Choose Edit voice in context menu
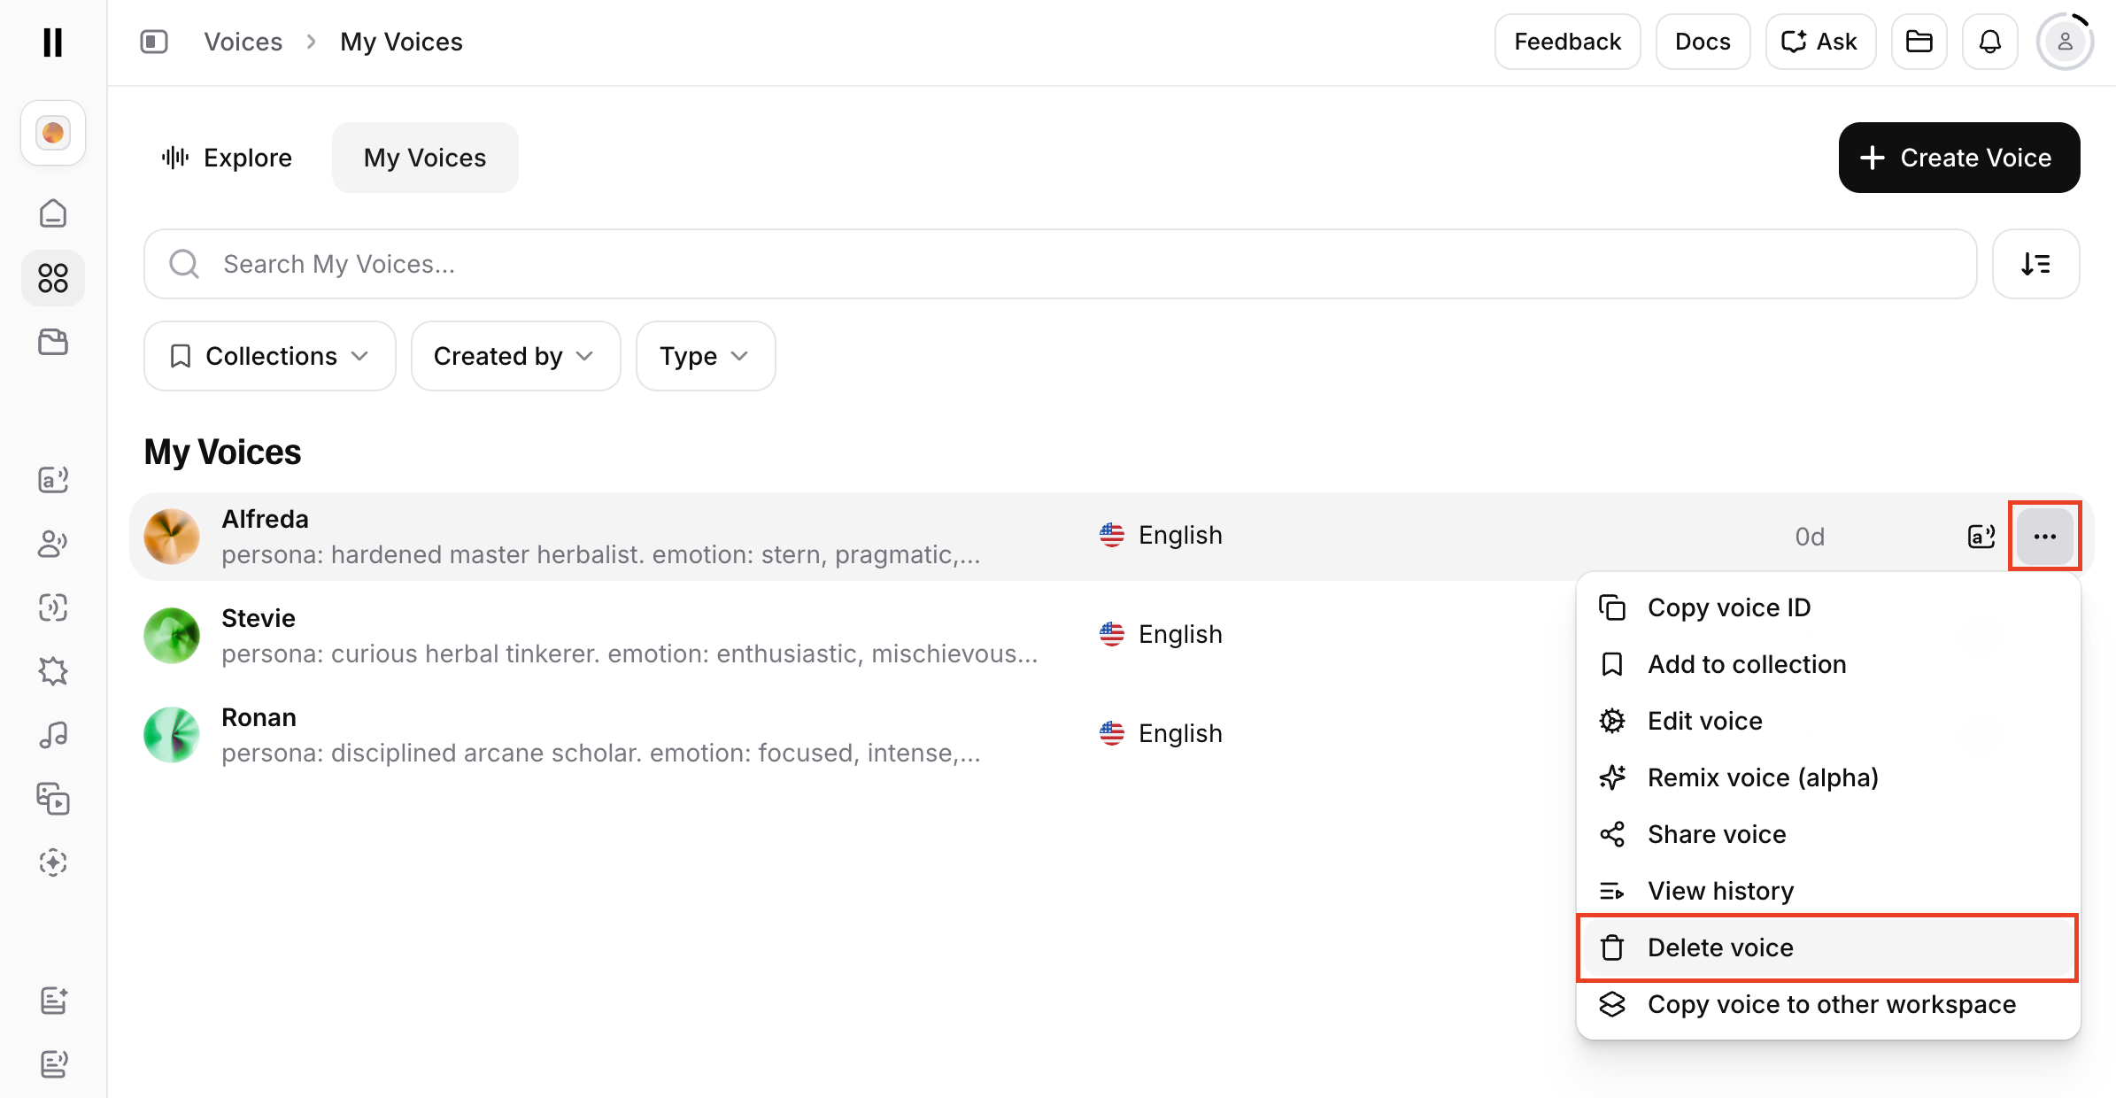 click(1704, 721)
